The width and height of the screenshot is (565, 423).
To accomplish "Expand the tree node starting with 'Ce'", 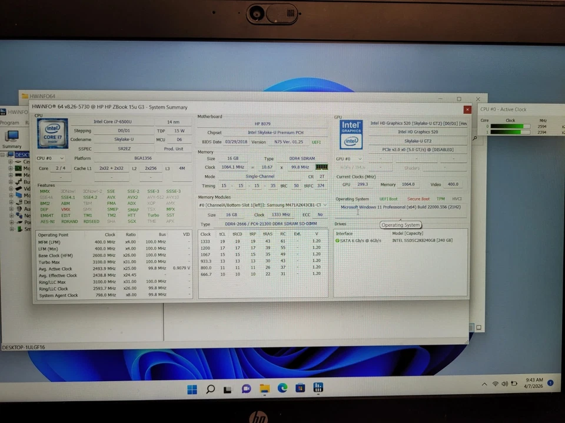I will pyautogui.click(x=11, y=162).
